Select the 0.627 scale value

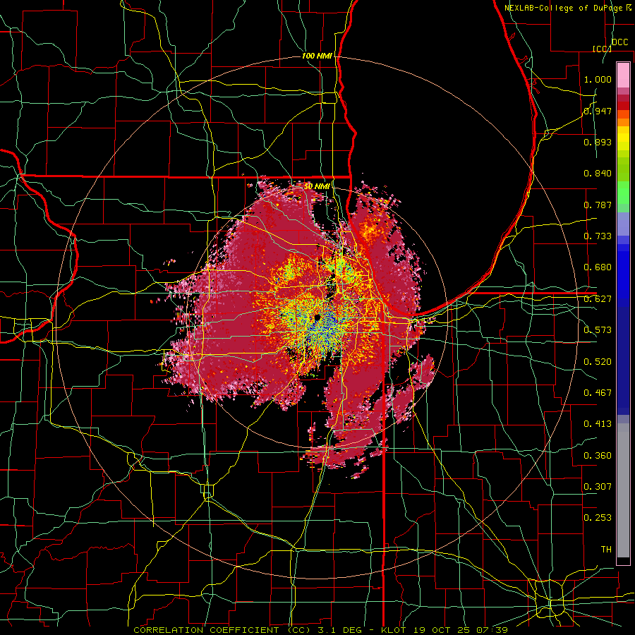[598, 299]
